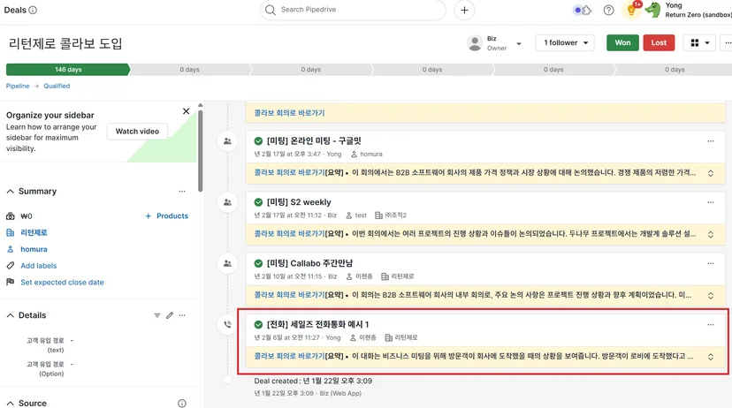The height and width of the screenshot is (408, 732).
Task: Click the Details filter icon
Action: (156, 315)
